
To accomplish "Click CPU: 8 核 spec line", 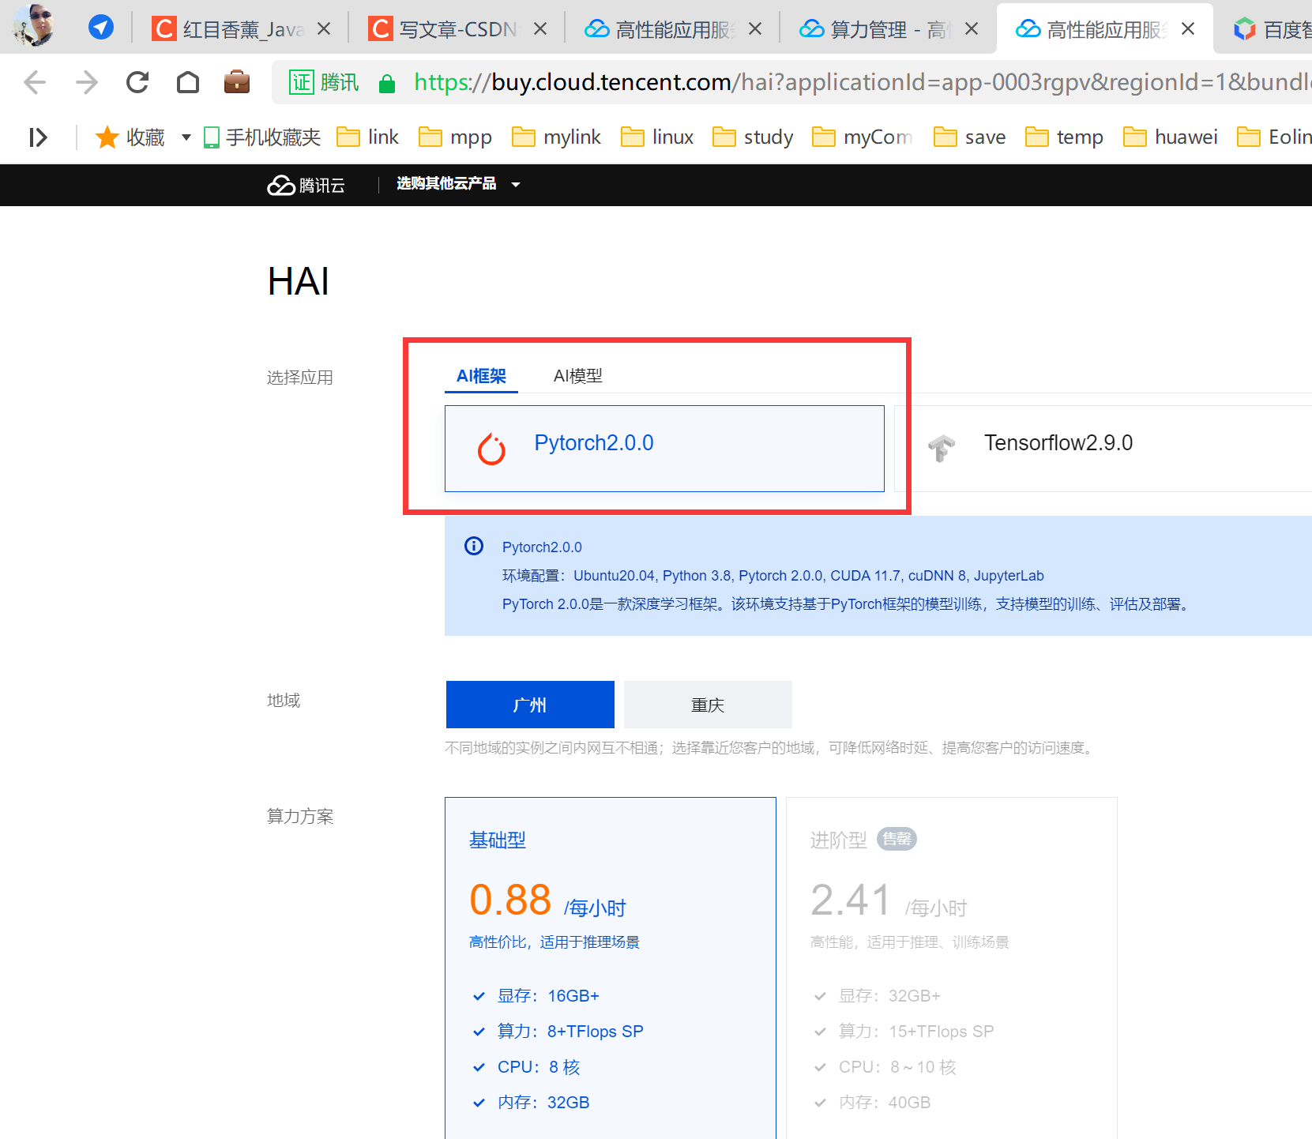I will point(539,1067).
